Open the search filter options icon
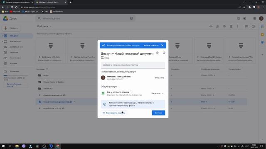Image resolution: width=266 pixels, height=149 pixels. 131,19
